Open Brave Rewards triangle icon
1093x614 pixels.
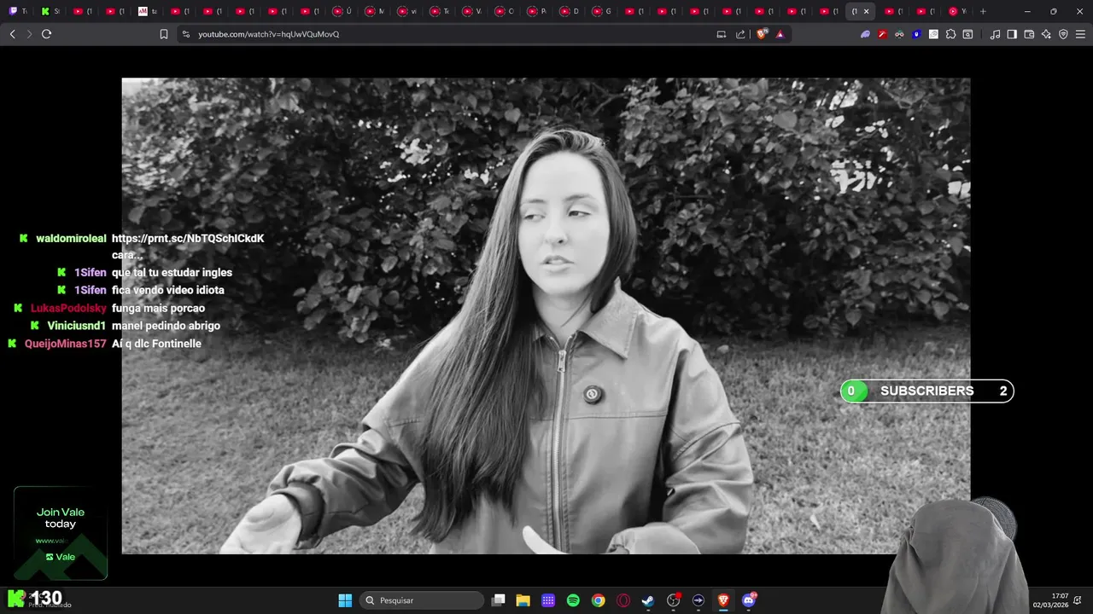tap(780, 34)
